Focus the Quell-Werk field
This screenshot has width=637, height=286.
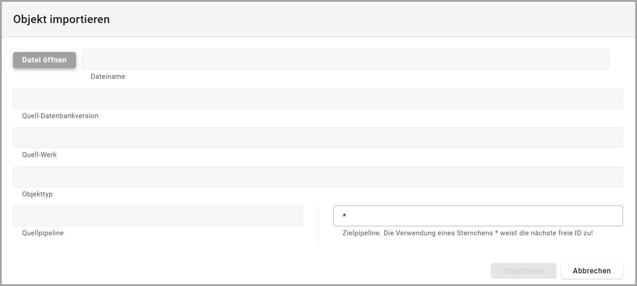[318, 138]
